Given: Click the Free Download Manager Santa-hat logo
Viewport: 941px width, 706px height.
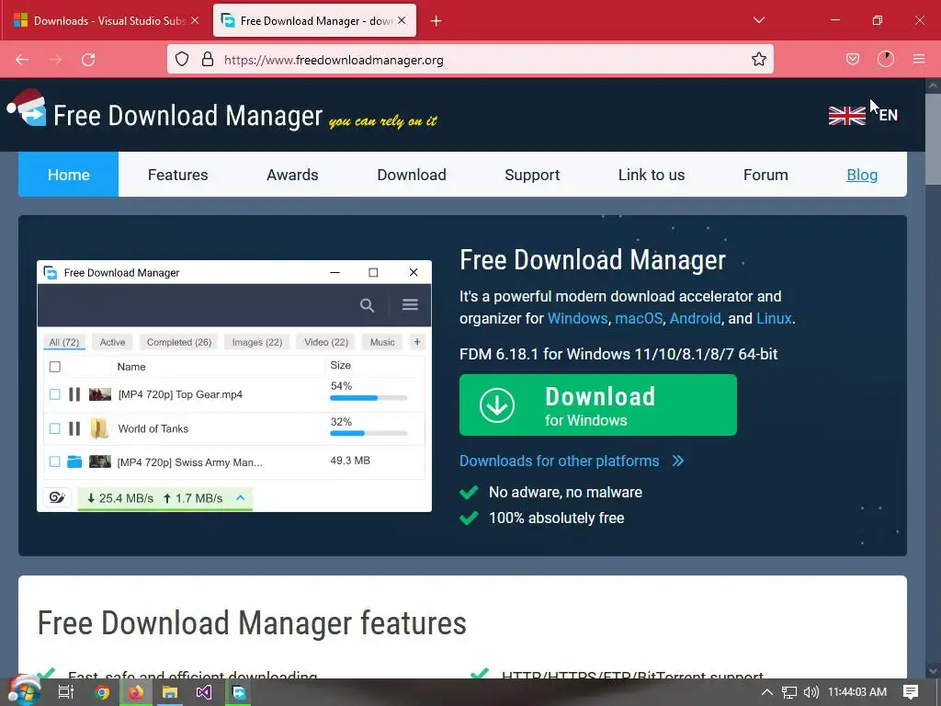Looking at the screenshot, I should (x=27, y=108).
